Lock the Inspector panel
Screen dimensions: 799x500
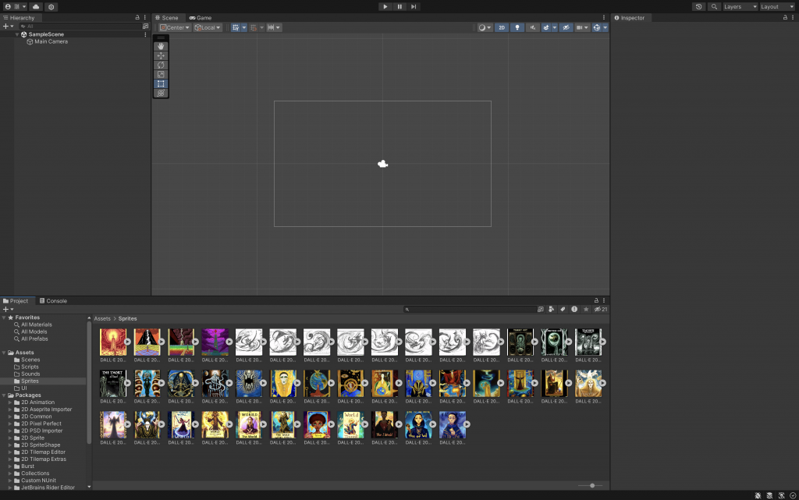[785, 18]
